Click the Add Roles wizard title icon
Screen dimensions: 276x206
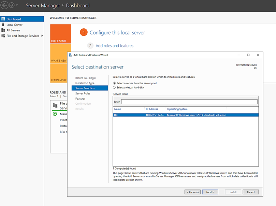click(x=71, y=55)
